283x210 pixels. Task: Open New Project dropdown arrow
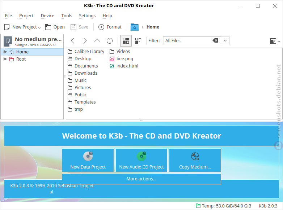[39, 27]
